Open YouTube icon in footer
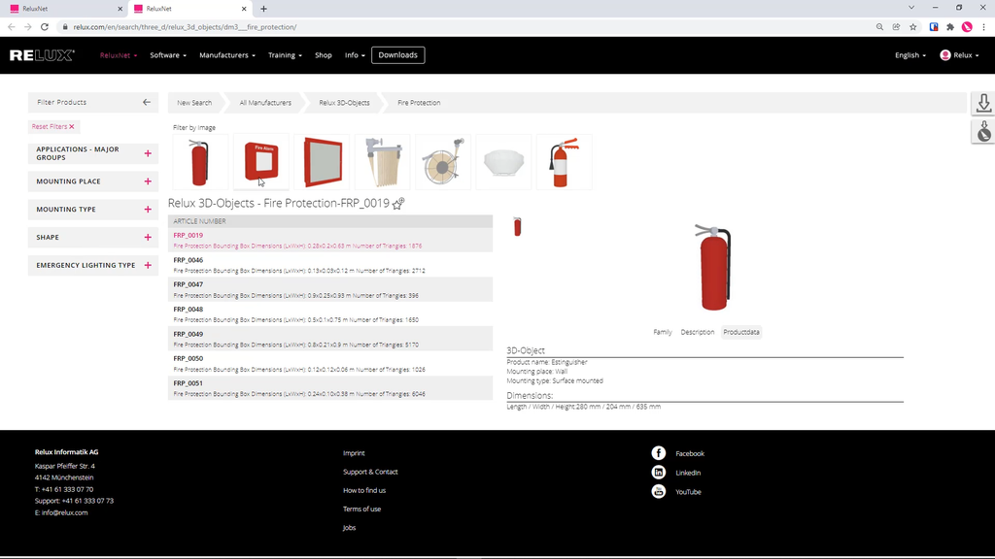 tap(659, 491)
